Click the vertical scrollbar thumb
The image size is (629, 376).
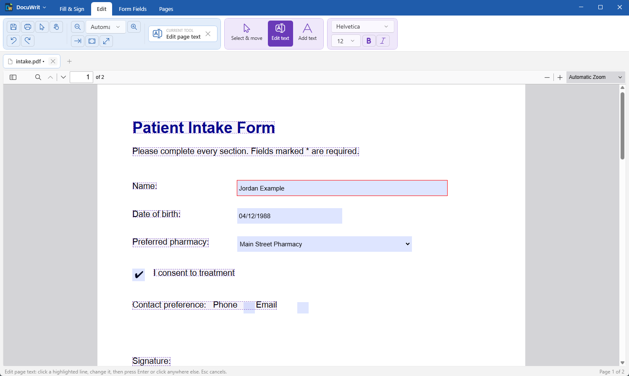[622, 125]
